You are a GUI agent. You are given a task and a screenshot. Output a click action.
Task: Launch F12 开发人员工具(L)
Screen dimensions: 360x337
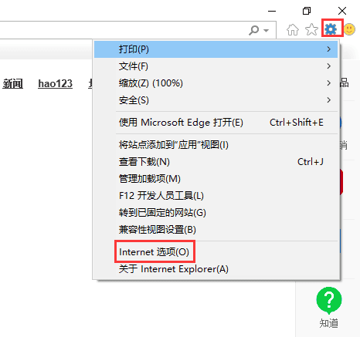(x=216, y=196)
